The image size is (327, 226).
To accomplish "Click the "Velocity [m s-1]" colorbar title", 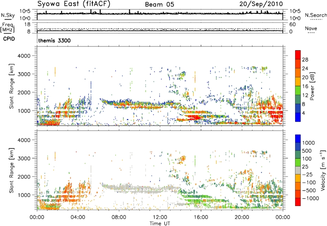I will coord(323,170).
